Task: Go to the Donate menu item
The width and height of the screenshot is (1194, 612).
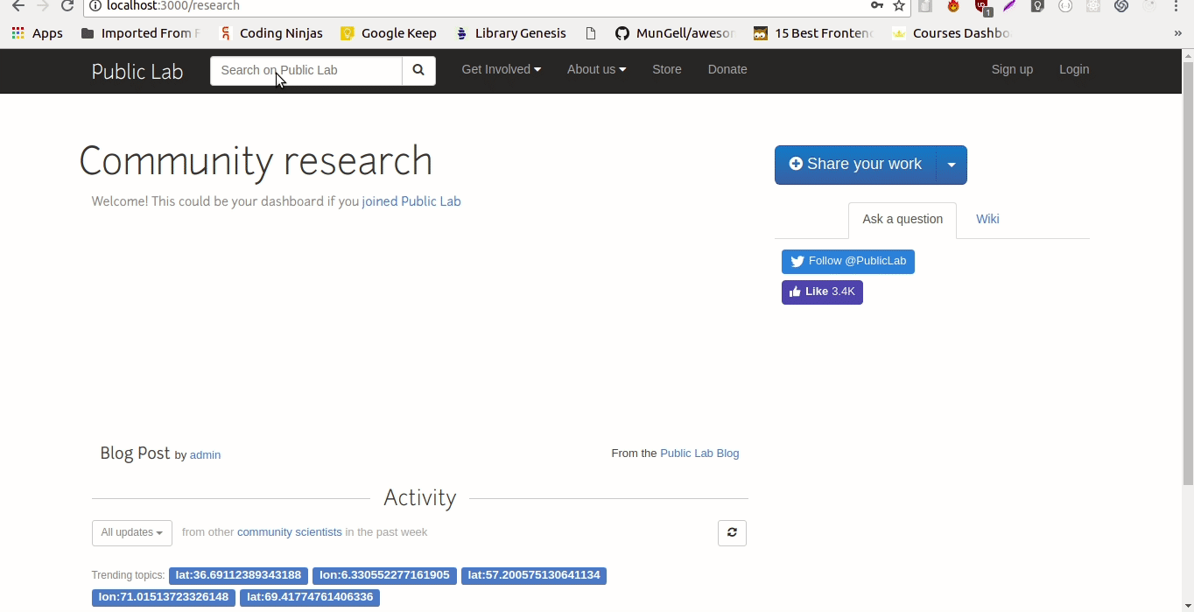Action: tap(727, 69)
